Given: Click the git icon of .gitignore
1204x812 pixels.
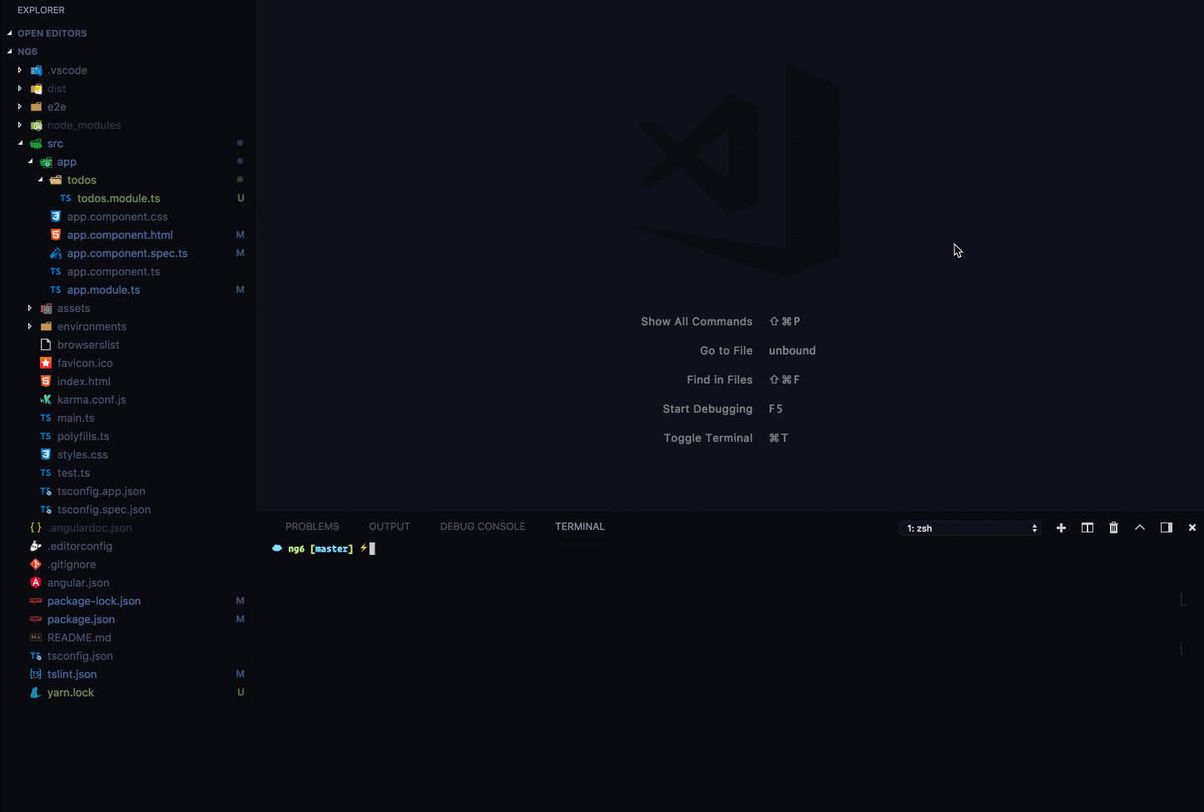Looking at the screenshot, I should point(36,564).
